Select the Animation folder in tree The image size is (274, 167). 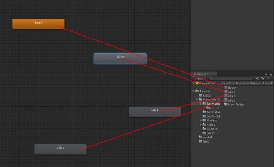211,104
